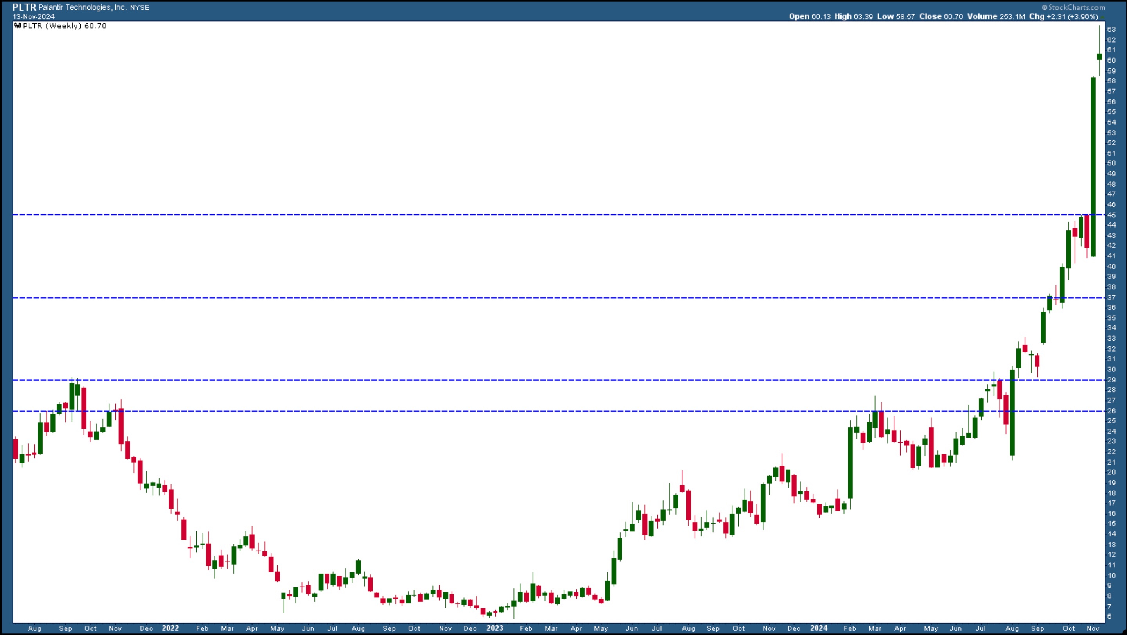The width and height of the screenshot is (1127, 635).
Task: Click the tall green breakout candle from 41 to 58
Action: [x=1093, y=167]
